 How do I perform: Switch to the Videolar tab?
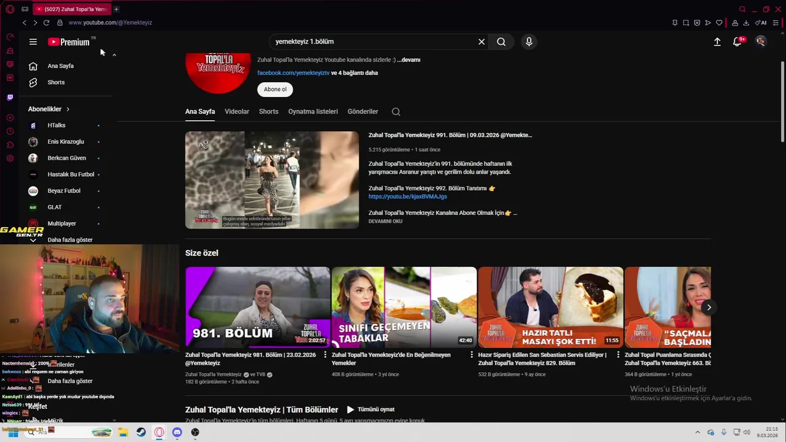237,112
